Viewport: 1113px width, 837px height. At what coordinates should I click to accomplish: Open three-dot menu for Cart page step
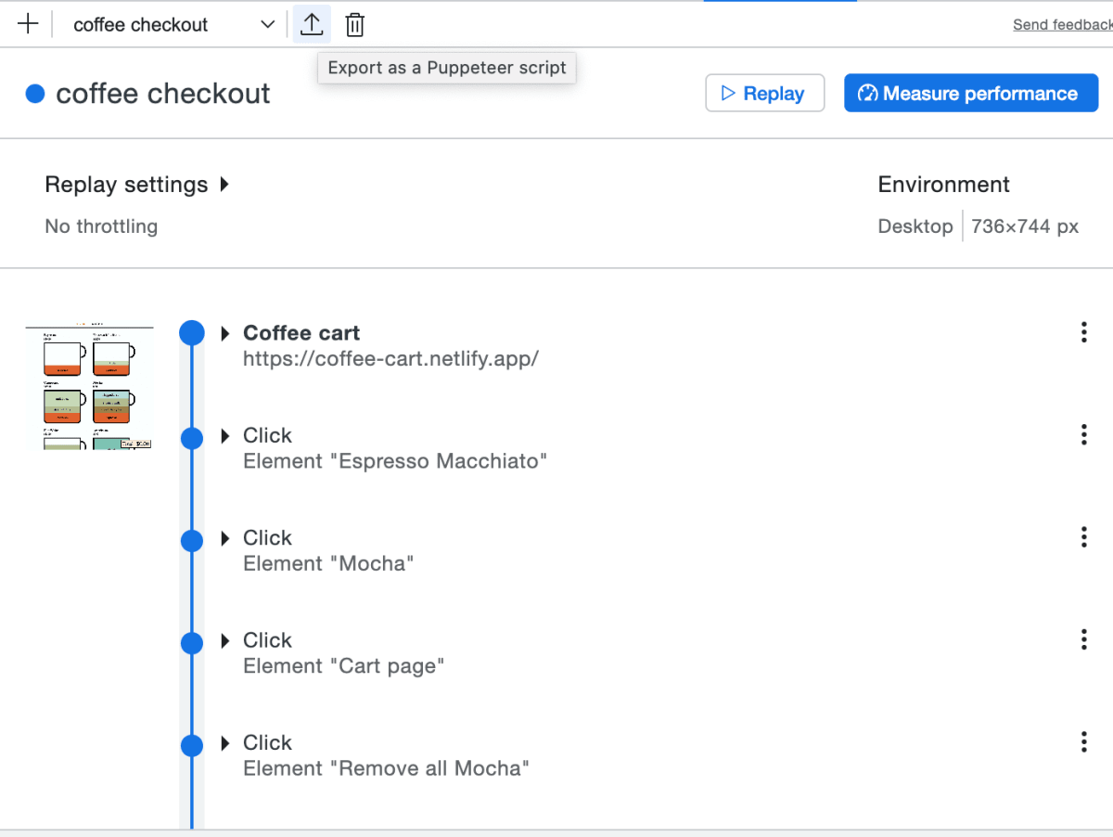1083,639
